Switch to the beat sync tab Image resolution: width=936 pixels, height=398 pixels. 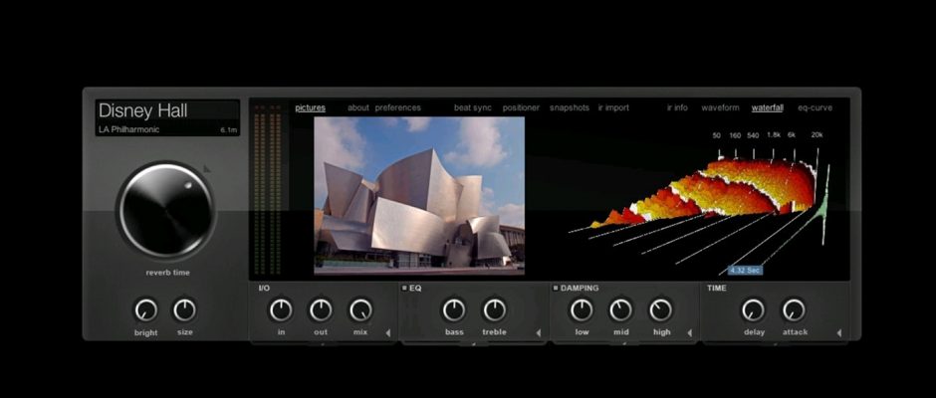[x=473, y=108]
